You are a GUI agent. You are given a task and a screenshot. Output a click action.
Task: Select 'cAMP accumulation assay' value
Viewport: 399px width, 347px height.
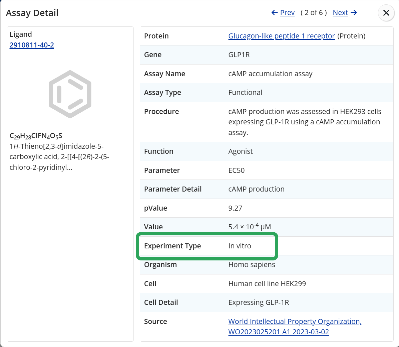270,74
